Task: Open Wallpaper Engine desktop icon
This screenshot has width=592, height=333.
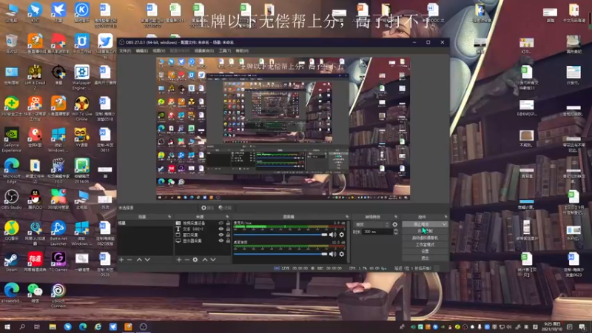Action: (x=81, y=77)
